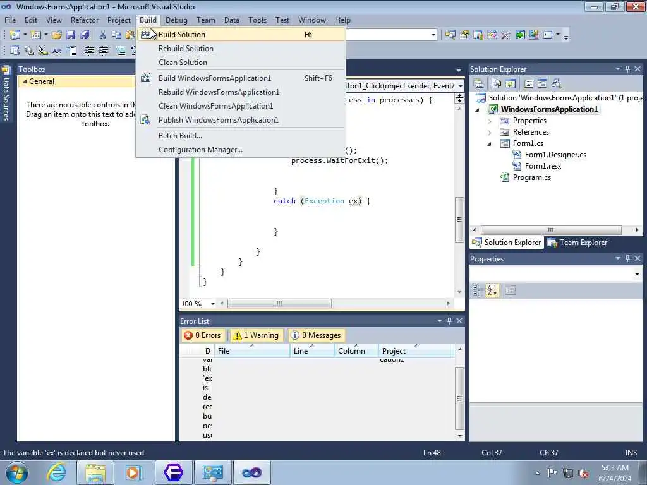Click the Show All Files icon

click(497, 84)
